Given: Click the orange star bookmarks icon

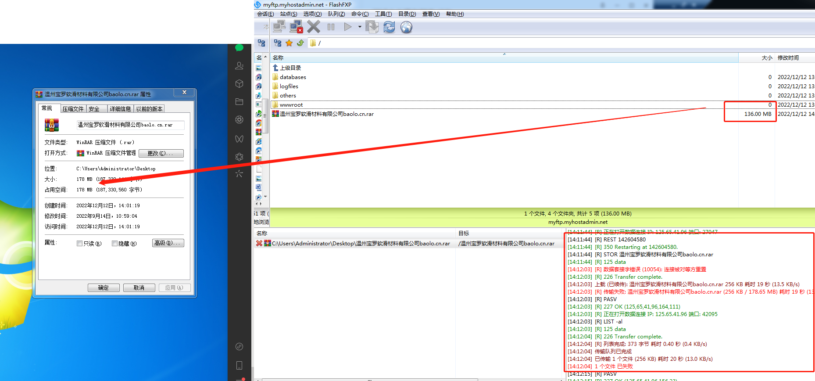Looking at the screenshot, I should 289,43.
